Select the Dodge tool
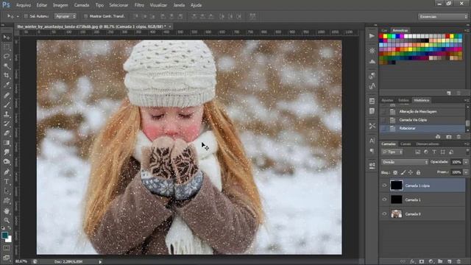Image resolution: width=471 pixels, height=265 pixels. tap(7, 162)
